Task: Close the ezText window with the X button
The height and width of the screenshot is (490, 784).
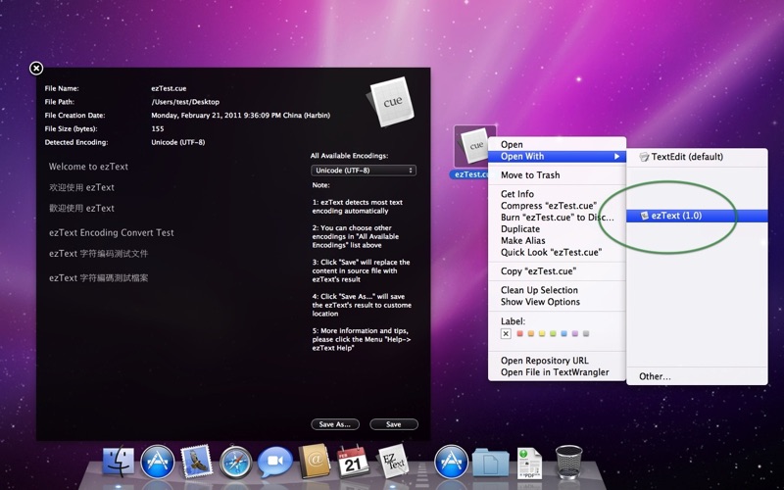Action: pos(36,68)
